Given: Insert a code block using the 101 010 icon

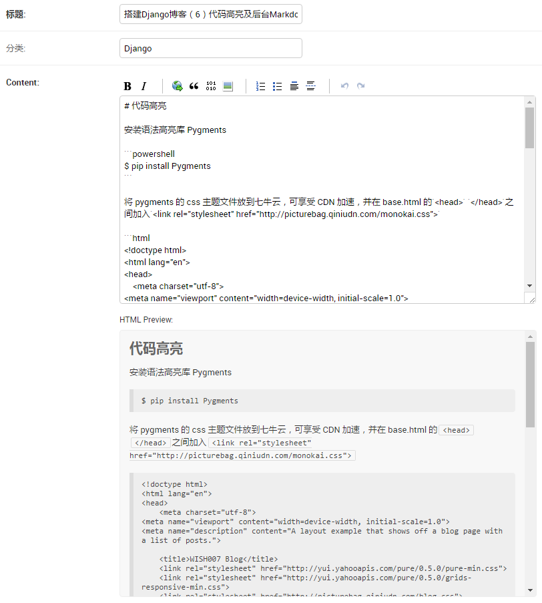Looking at the screenshot, I should [212, 85].
